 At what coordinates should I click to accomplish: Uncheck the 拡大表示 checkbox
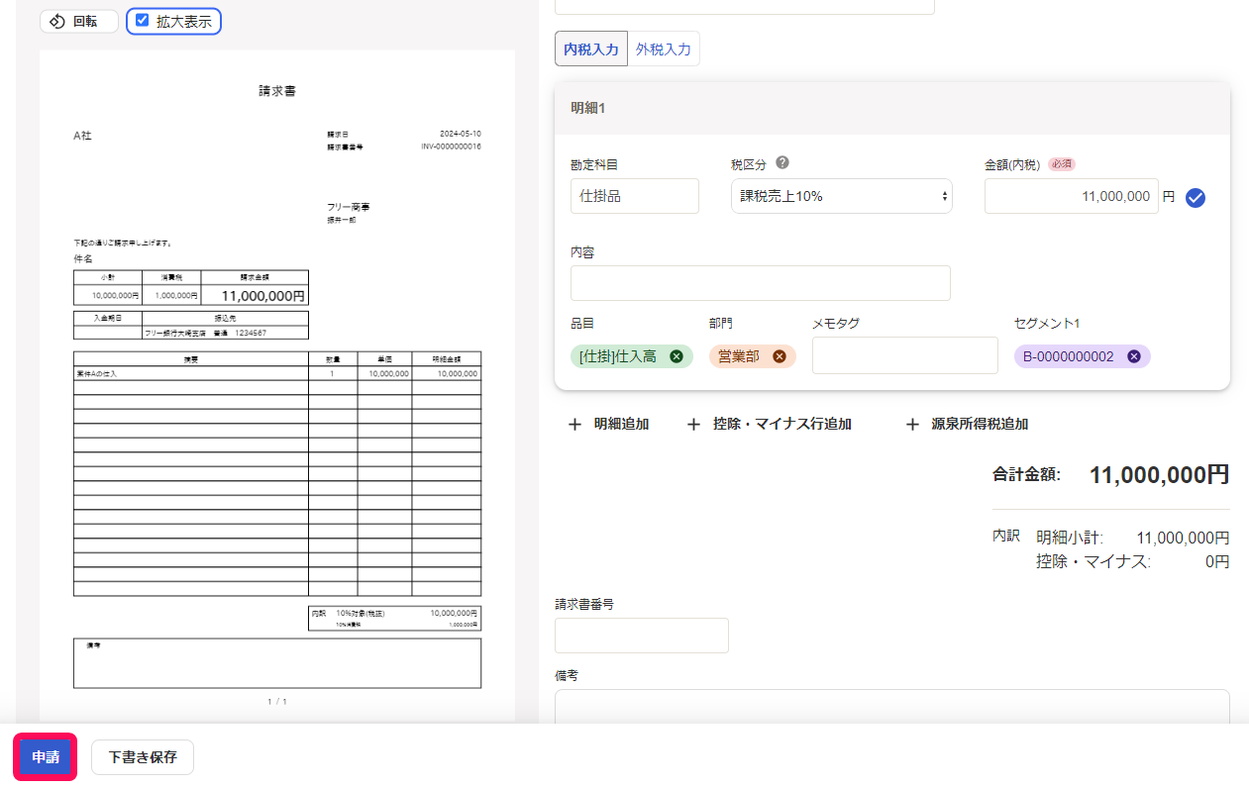tap(143, 20)
